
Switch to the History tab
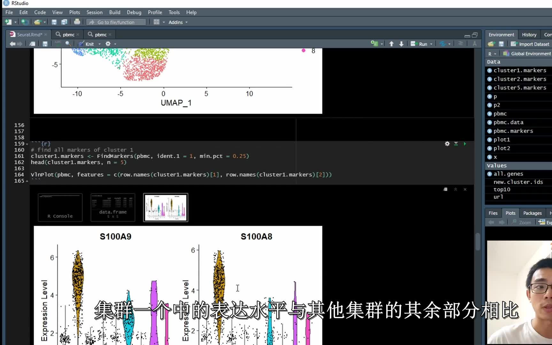click(x=529, y=34)
